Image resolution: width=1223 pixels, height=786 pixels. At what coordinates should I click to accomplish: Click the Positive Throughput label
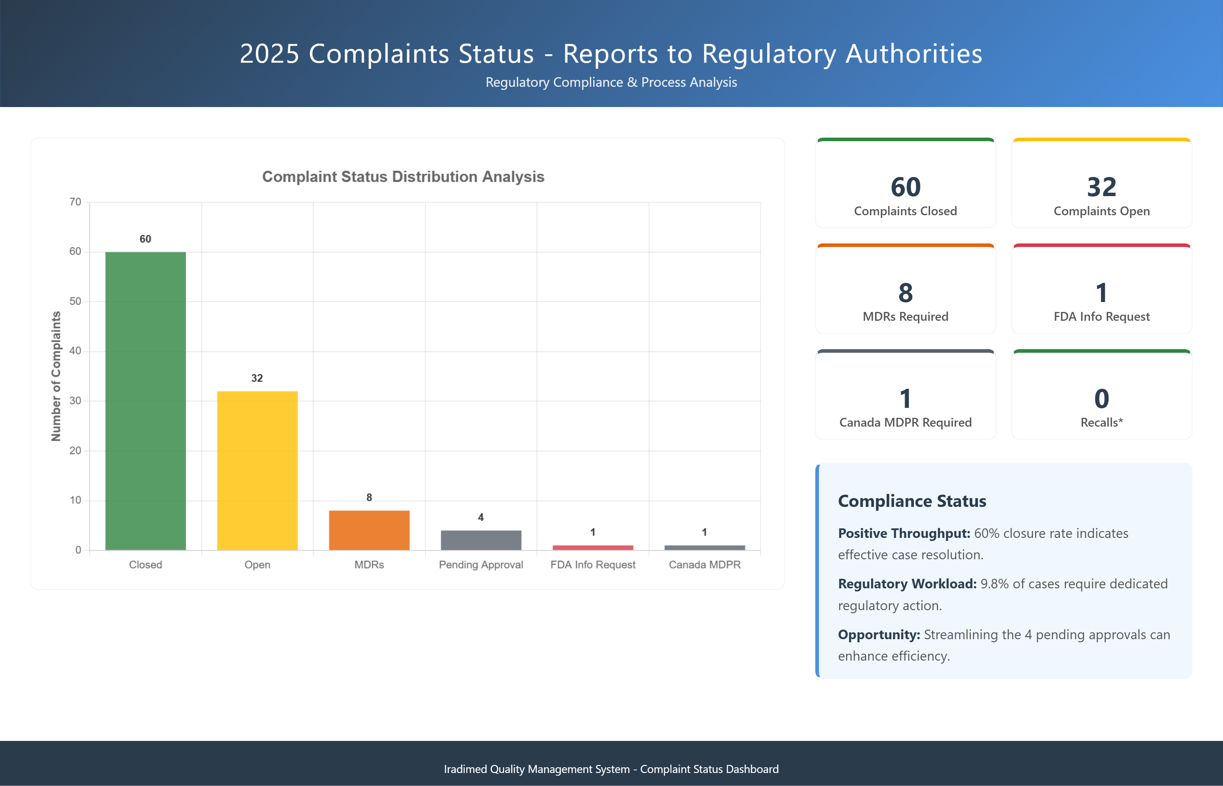click(903, 533)
